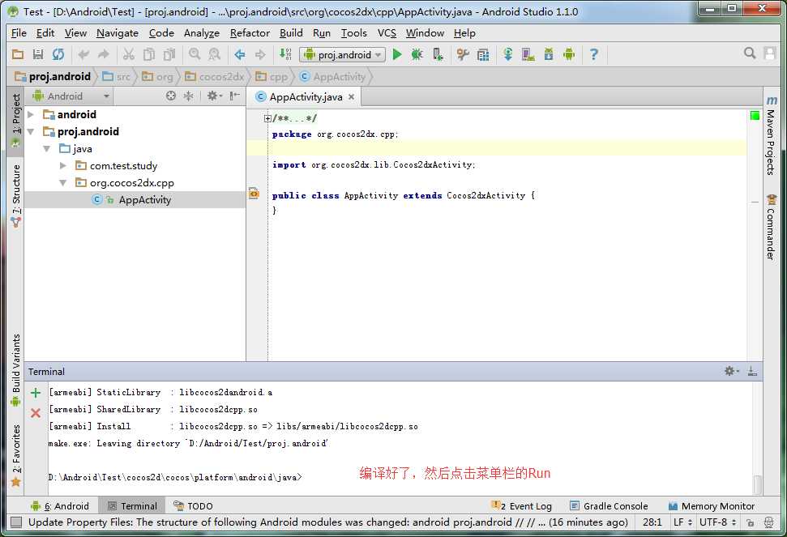Screen dimensions: 787x537
Task: Click the Replace toolbar icon
Action: (214, 54)
